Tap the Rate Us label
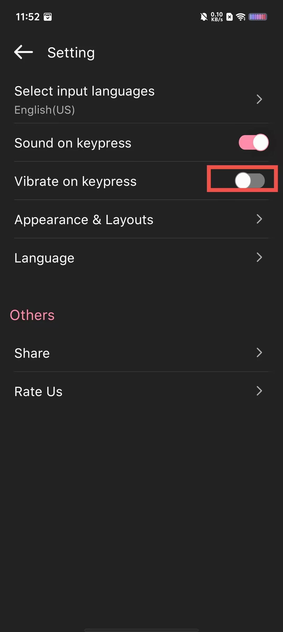 39,391
